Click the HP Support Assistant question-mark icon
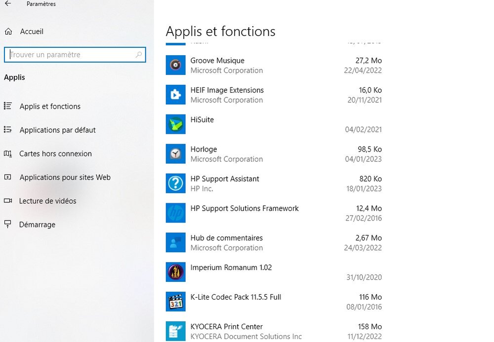Viewport: 494px width, 342px height. coord(175,184)
